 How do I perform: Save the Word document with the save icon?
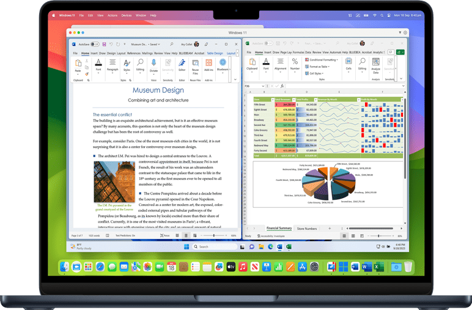coord(104,44)
